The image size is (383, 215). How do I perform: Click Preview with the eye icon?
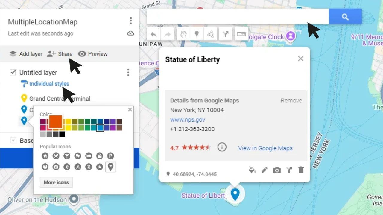point(93,54)
